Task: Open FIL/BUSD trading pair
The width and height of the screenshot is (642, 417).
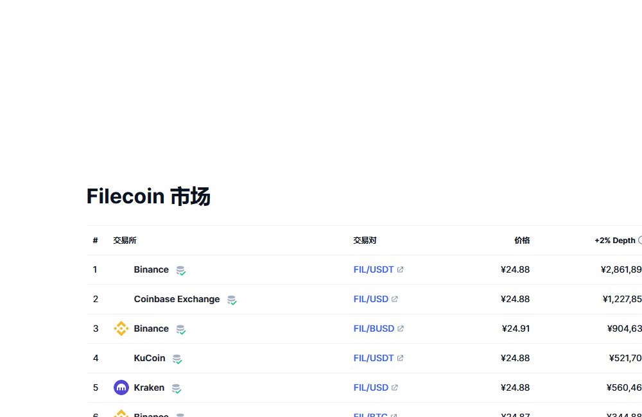Action: 374,328
